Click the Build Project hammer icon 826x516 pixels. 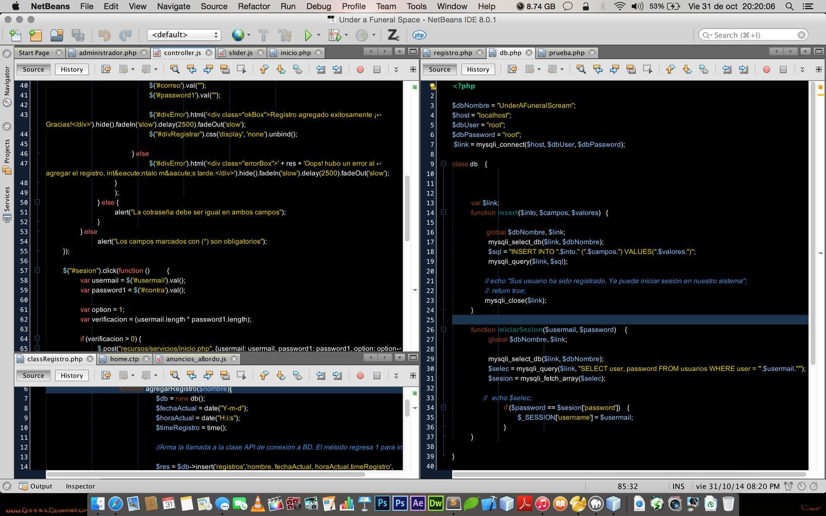click(263, 35)
